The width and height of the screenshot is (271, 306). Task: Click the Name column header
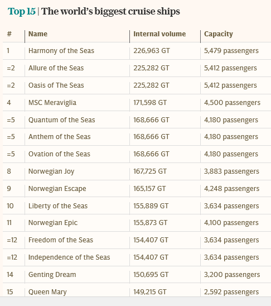point(38,34)
